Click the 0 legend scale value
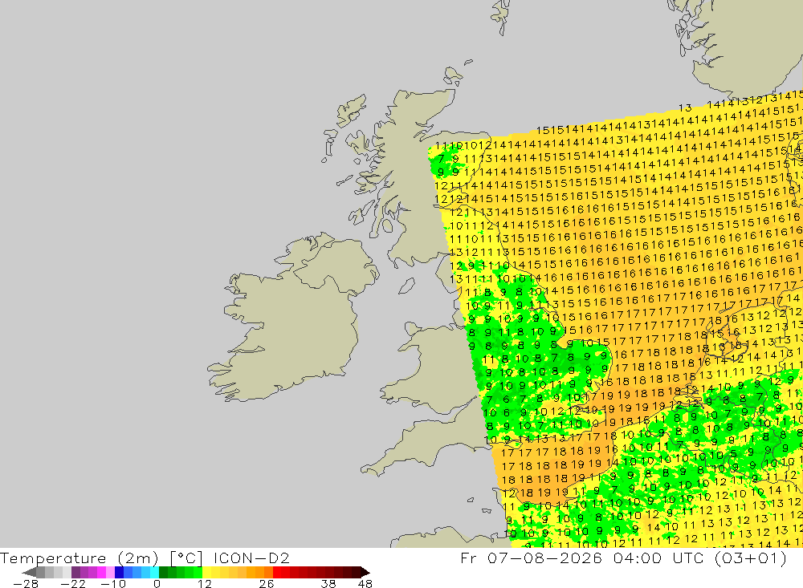This screenshot has width=803, height=588. (x=157, y=583)
